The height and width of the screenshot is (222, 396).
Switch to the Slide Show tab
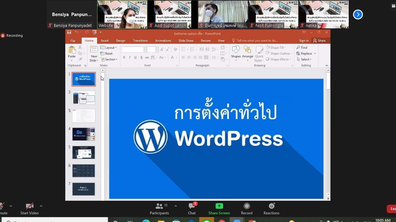(186, 41)
